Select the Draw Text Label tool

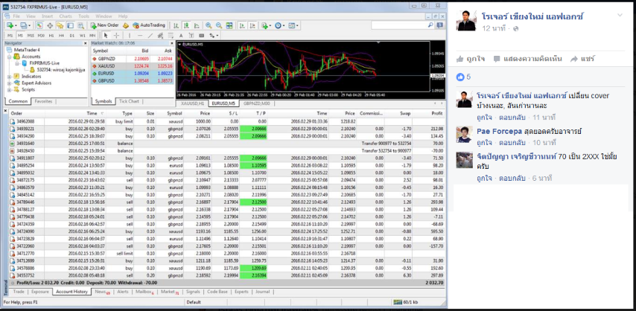coord(191,35)
